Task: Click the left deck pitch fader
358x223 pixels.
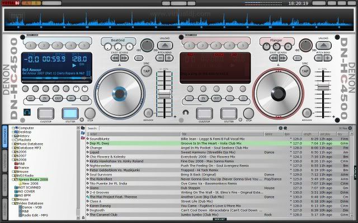Action: pyautogui.click(x=164, y=94)
